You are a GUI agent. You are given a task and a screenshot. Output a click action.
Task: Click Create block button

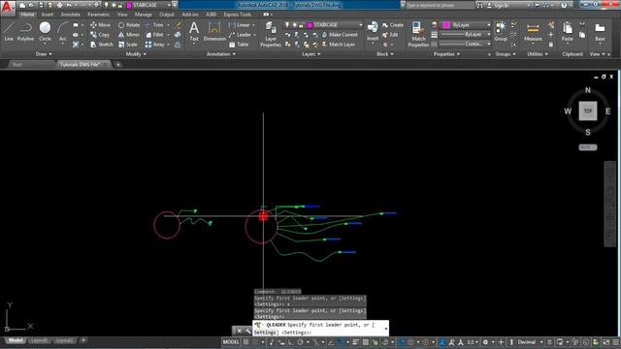392,25
